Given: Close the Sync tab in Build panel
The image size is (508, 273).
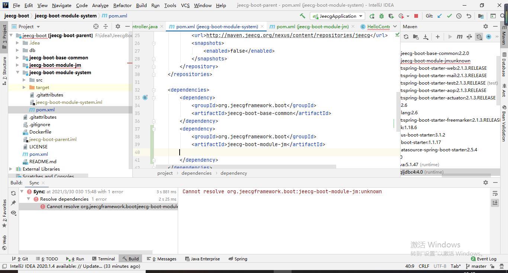Looking at the screenshot, I should tap(43, 182).
